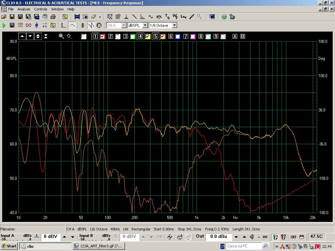This screenshot has width=335, height=251.
Task: Expand the eraser tool dropdown arrow
Action: click(x=100, y=17)
